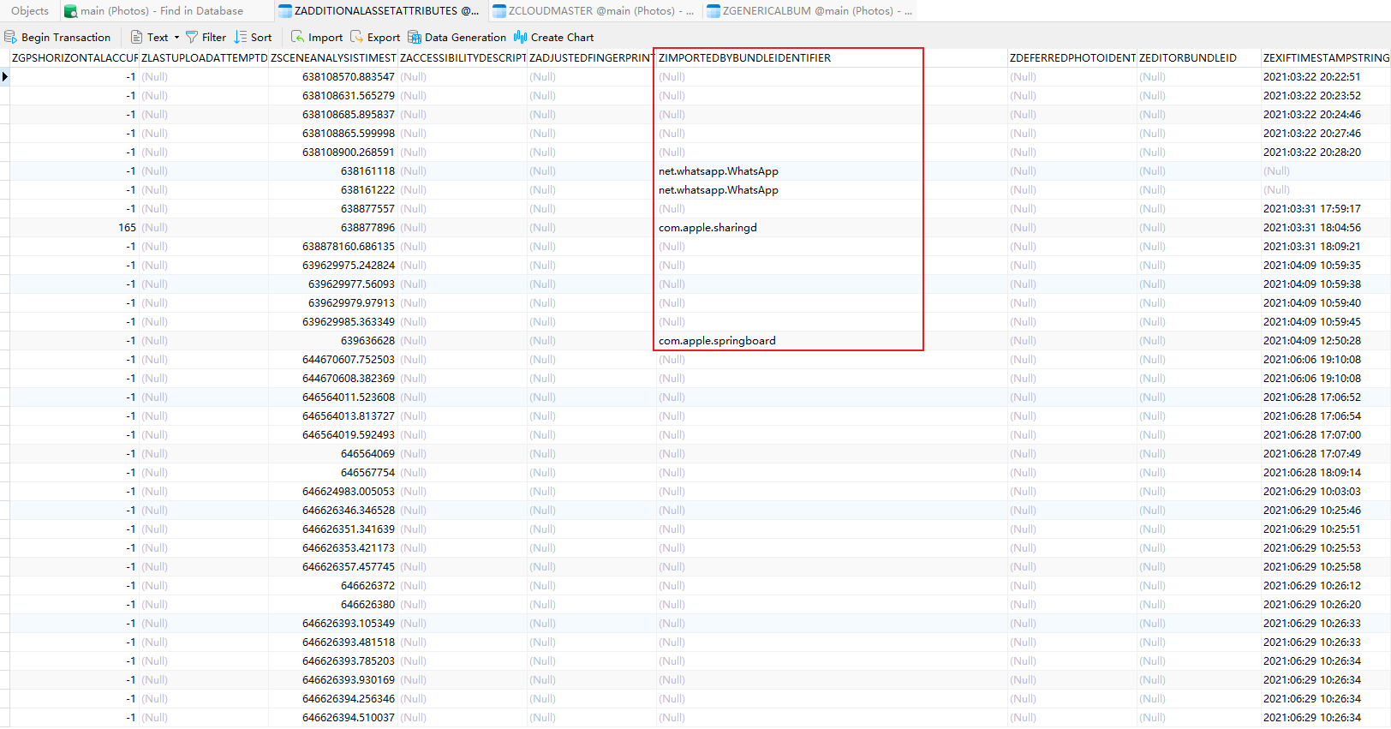The width and height of the screenshot is (1391, 729).
Task: Select the com.apple.springboard cell
Action: click(717, 341)
